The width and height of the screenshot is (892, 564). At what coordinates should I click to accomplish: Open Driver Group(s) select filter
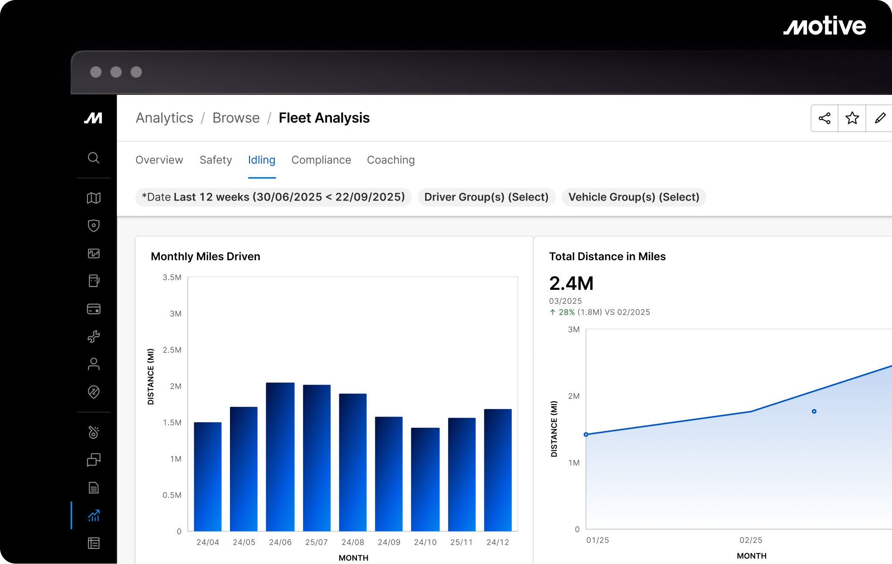(486, 197)
